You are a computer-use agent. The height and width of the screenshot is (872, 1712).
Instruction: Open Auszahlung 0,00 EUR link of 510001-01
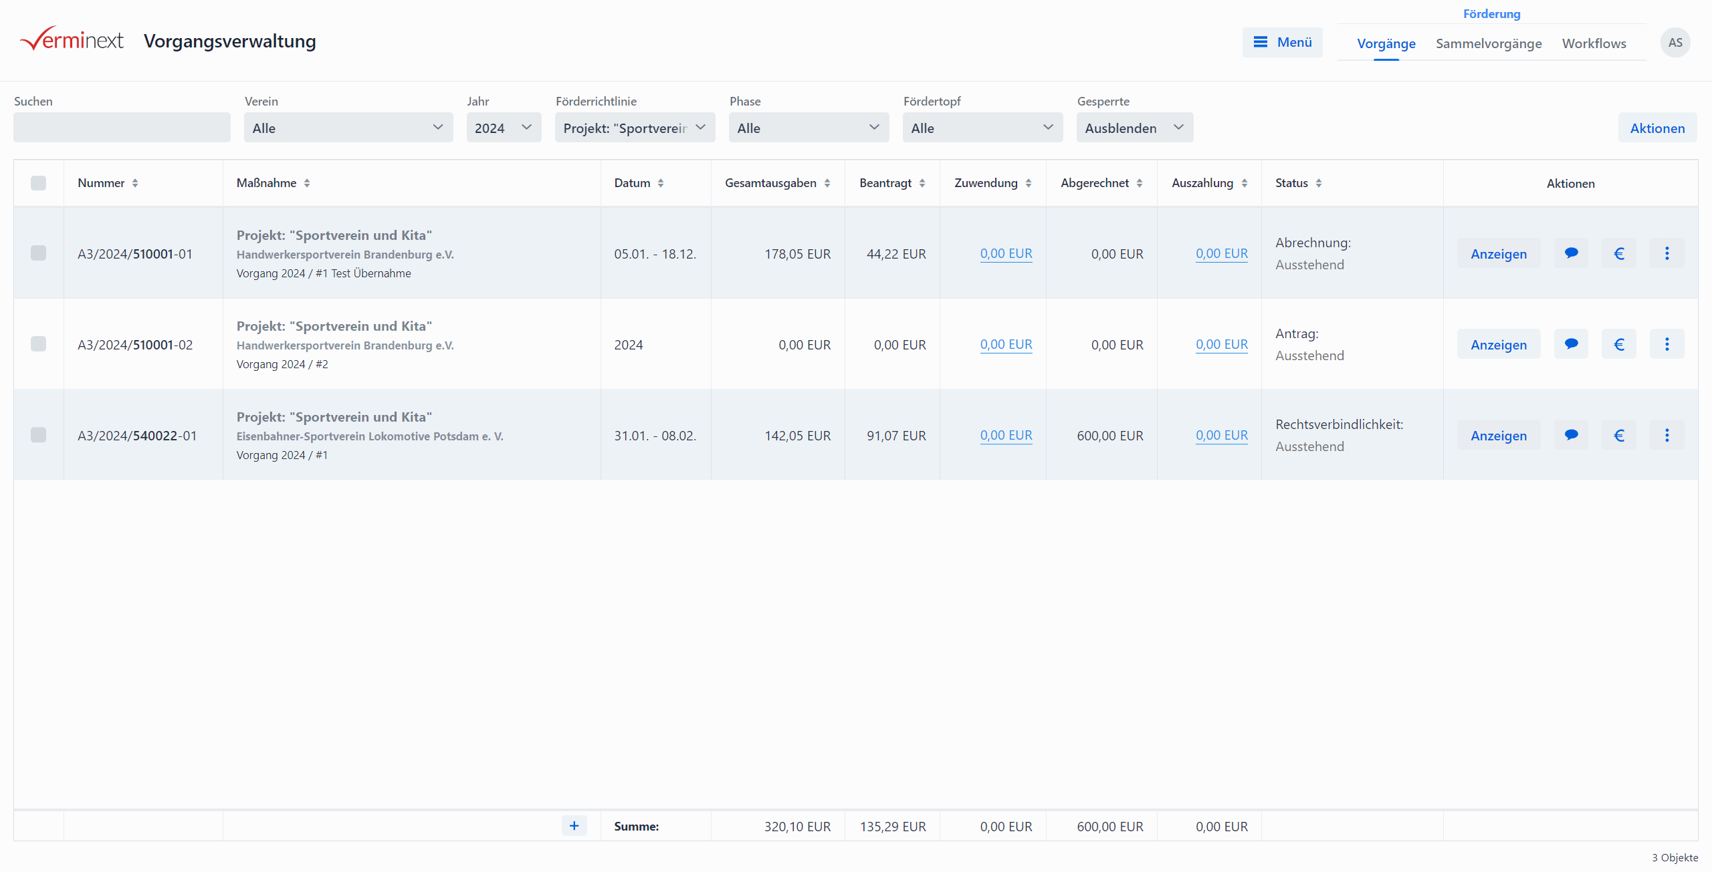point(1222,253)
